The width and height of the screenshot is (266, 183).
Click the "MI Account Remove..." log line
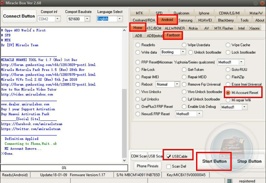tap(23, 149)
